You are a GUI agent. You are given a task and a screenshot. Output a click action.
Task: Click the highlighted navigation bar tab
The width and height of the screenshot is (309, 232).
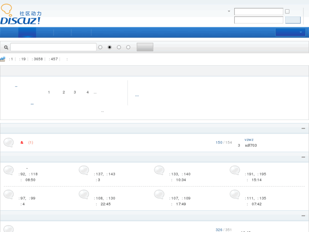(27, 32)
